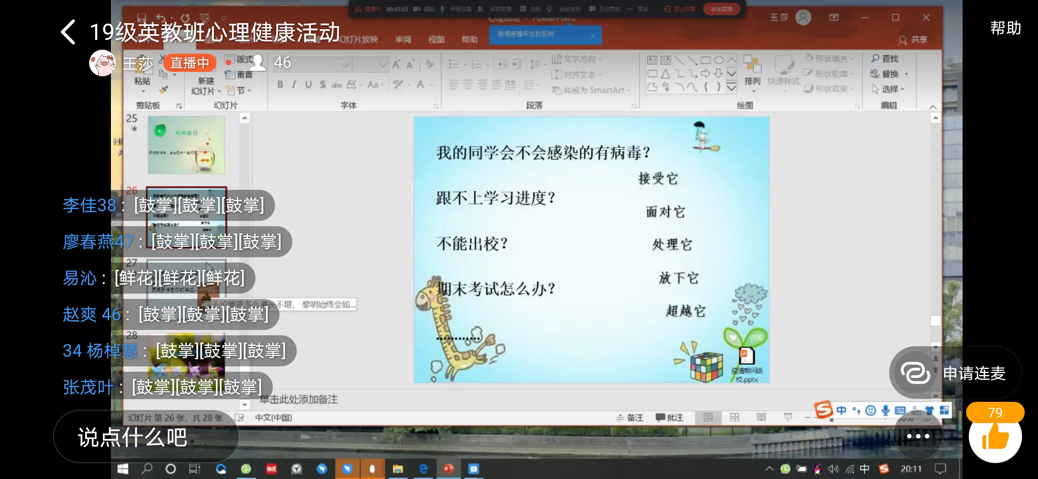The height and width of the screenshot is (479, 1038).
Task: Toggle the 备注 notes pane
Action: (x=629, y=417)
